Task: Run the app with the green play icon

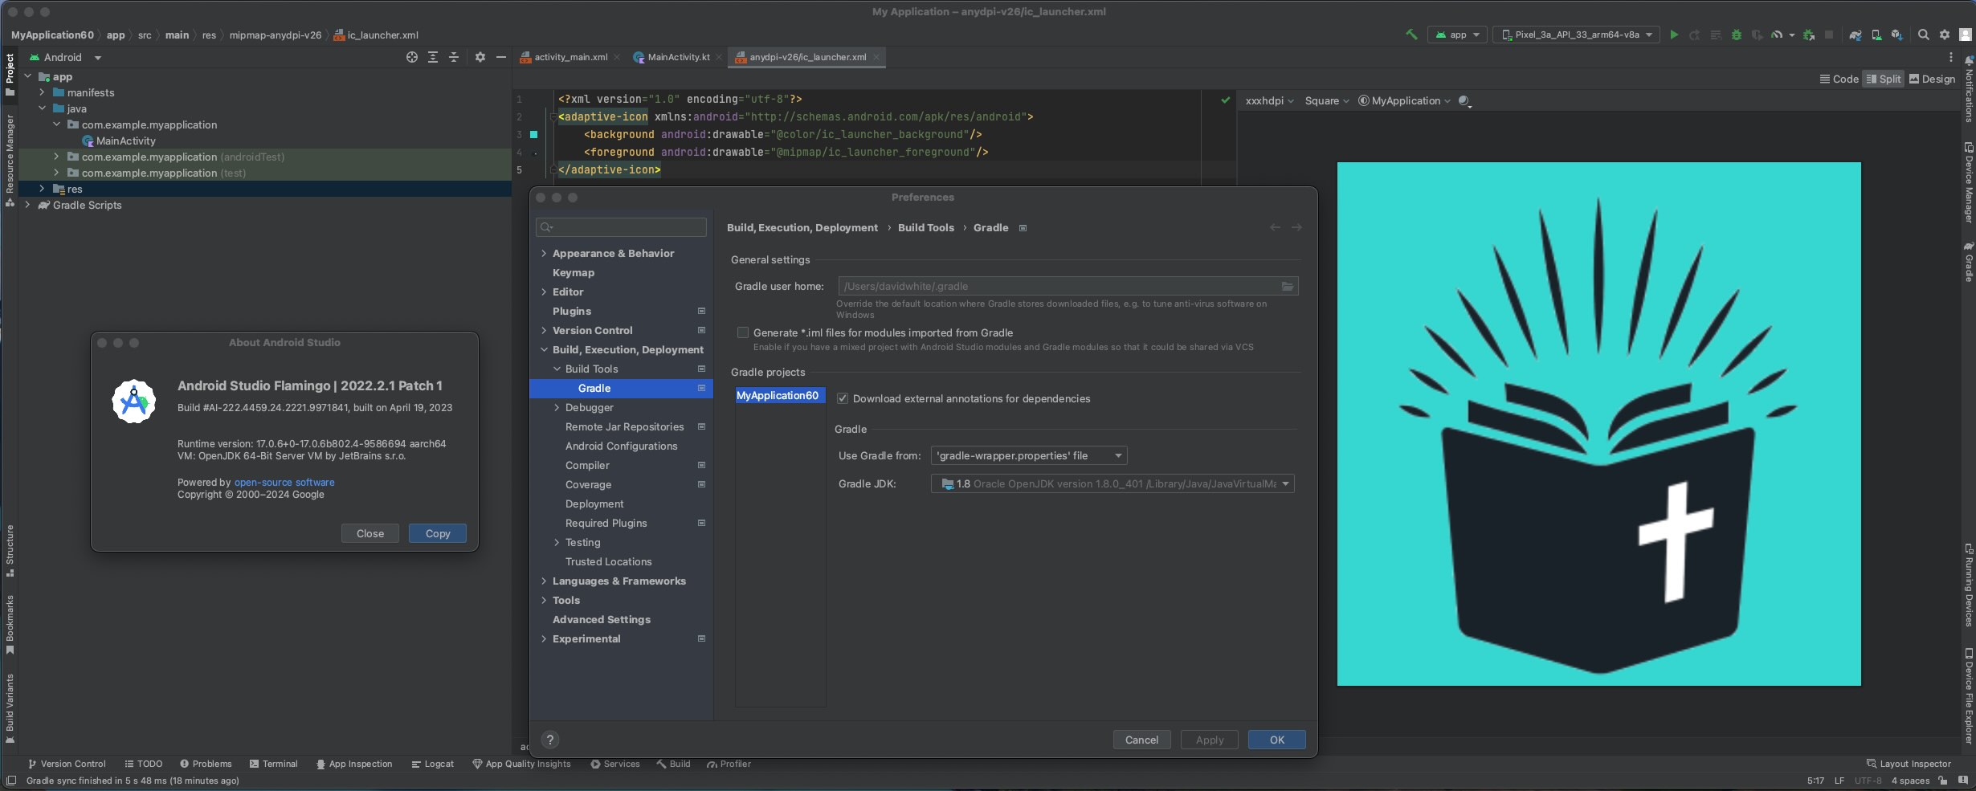Action: pyautogui.click(x=1674, y=35)
